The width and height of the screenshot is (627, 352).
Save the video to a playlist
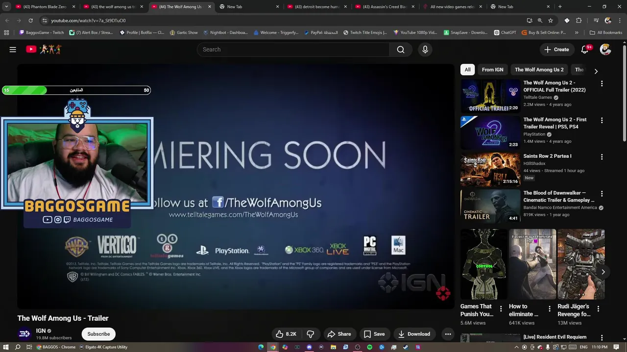point(374,334)
